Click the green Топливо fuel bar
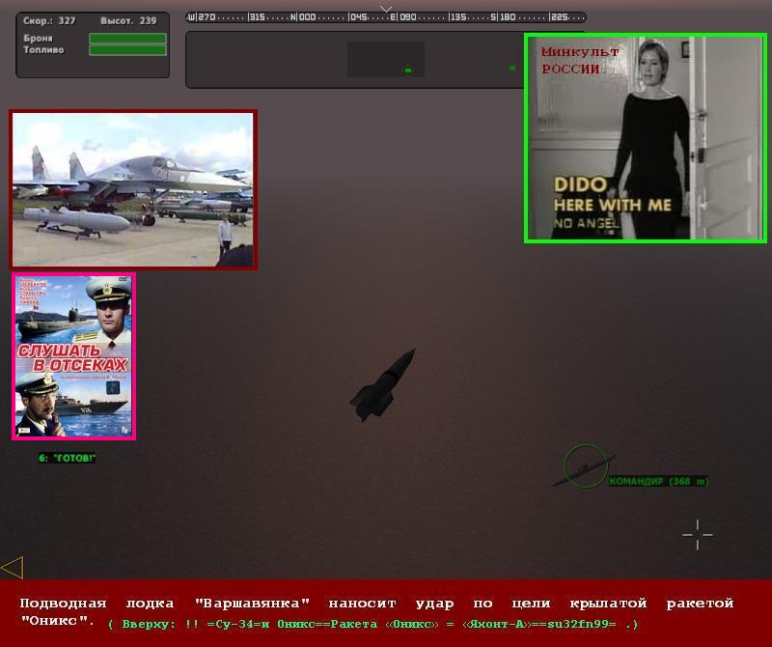This screenshot has width=772, height=647. click(127, 50)
